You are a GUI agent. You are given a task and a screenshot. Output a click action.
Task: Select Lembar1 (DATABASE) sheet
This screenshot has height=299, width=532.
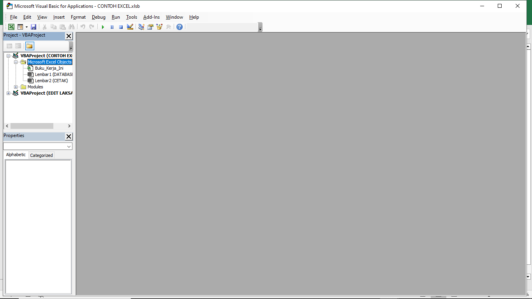53,74
